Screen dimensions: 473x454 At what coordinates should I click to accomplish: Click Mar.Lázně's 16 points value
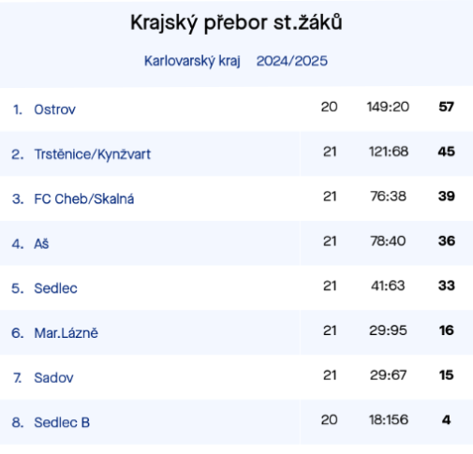coord(447,330)
